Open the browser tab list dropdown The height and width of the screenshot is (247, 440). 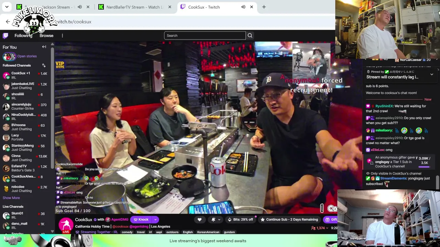(x=7, y=7)
